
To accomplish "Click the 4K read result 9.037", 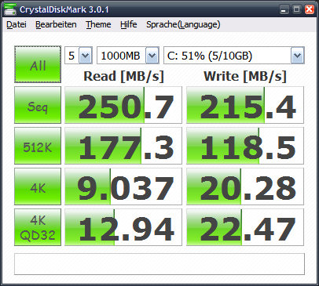I will (x=123, y=186).
